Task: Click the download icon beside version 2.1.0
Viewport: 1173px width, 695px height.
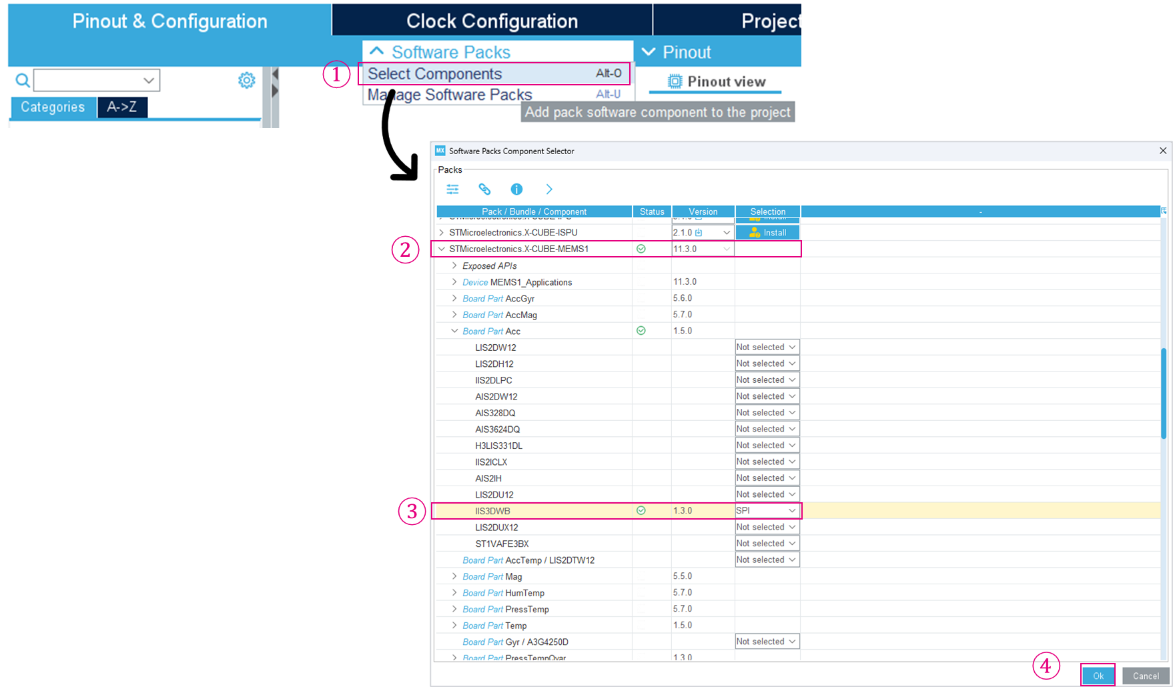Action: click(x=699, y=233)
